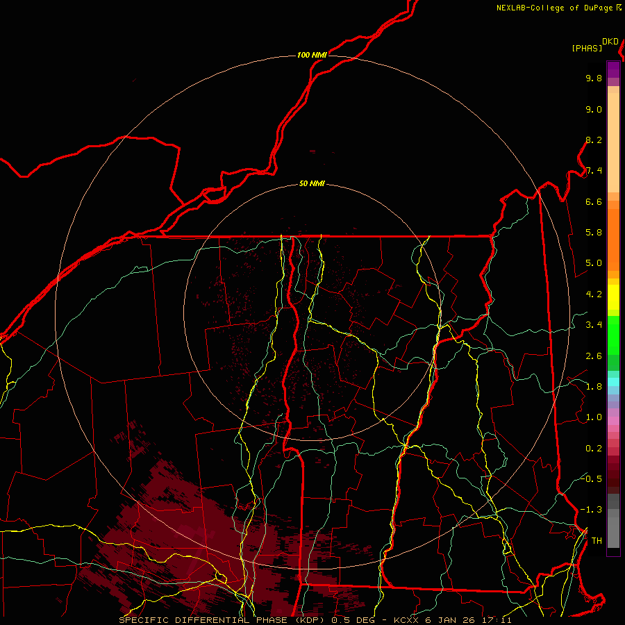Click the 9.0 value on the color scale
Viewport: 625px width, 625px height.
tap(594, 109)
